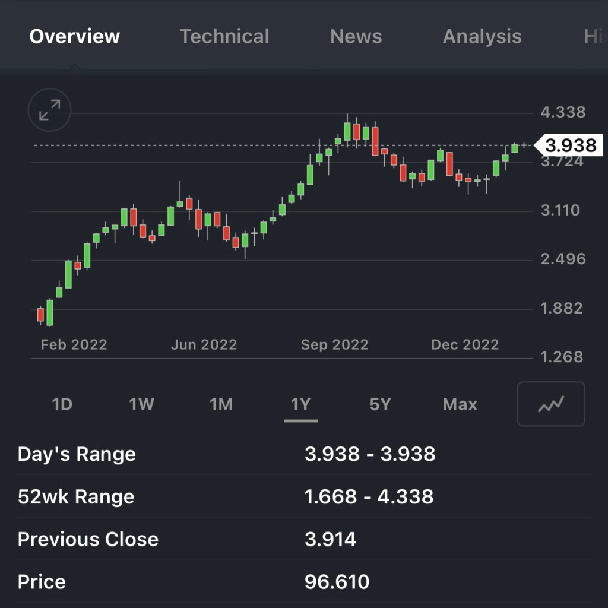The width and height of the screenshot is (608, 608).
Task: Open the Technical tab
Action: point(224,36)
